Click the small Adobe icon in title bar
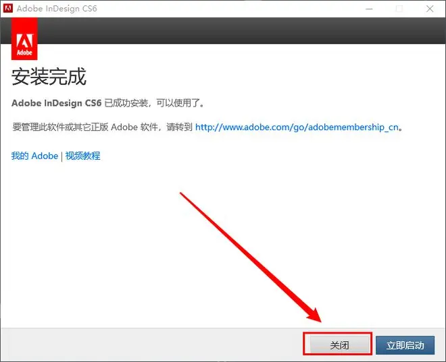Screen dimensions: 446x362 pyautogui.click(x=8, y=8)
